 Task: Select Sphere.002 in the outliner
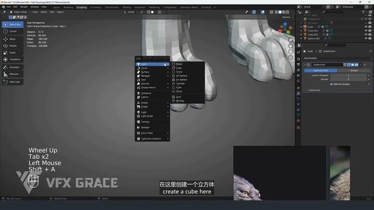pos(313,38)
